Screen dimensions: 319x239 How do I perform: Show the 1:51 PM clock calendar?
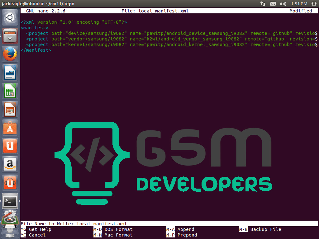tap(299, 4)
